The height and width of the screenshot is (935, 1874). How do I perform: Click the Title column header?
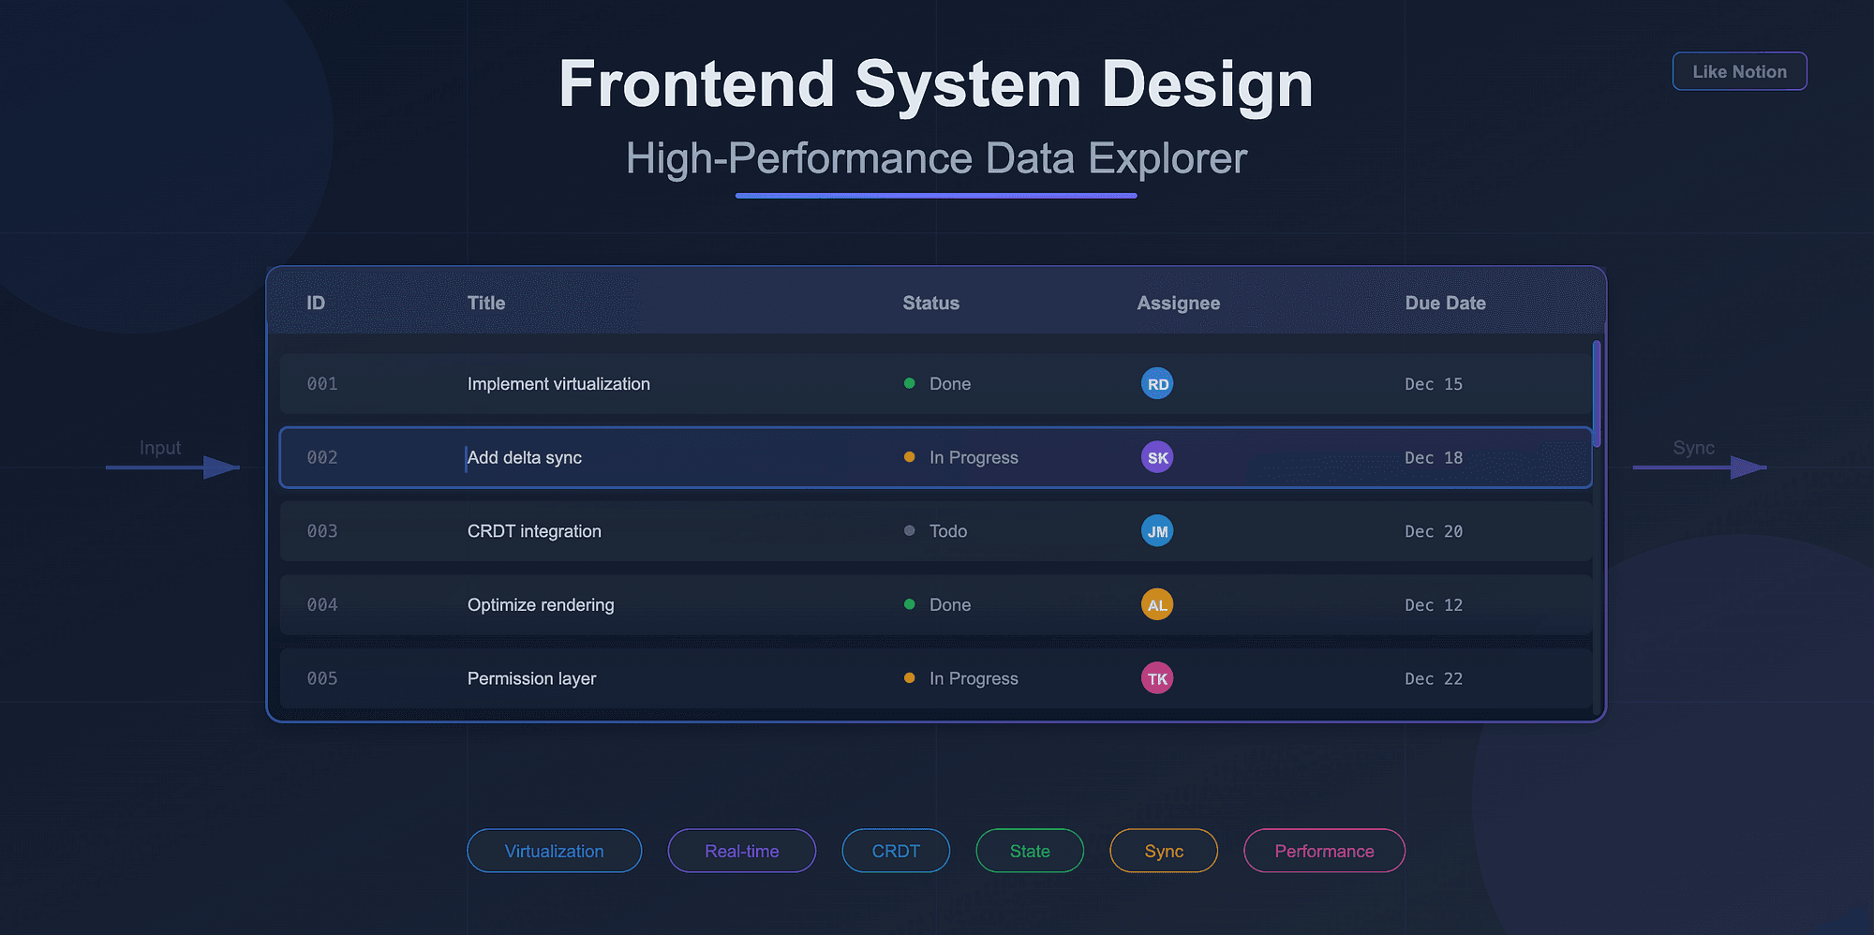coord(485,303)
